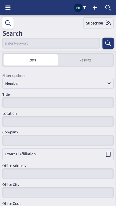Focus the Office Address field
The image size is (116, 206).
pyautogui.click(x=58, y=174)
